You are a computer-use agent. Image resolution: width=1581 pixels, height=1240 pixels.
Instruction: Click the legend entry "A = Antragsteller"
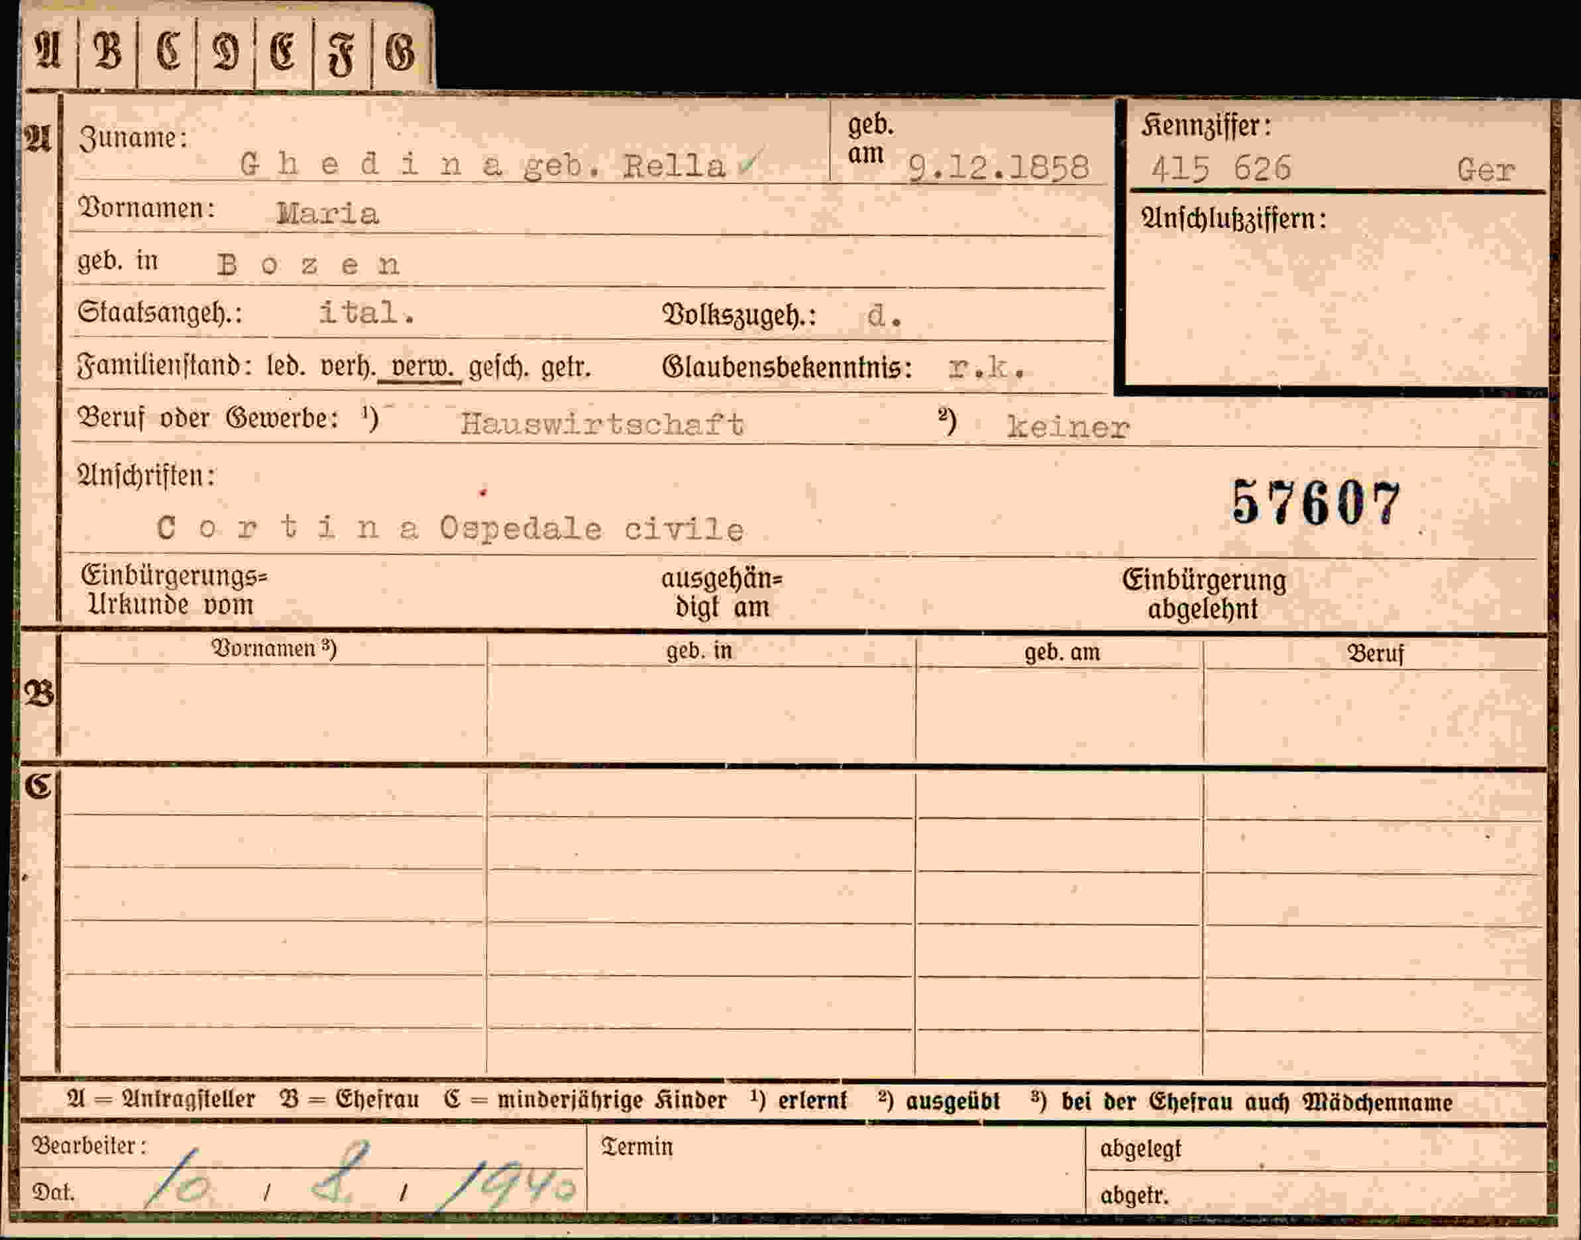point(161,1099)
